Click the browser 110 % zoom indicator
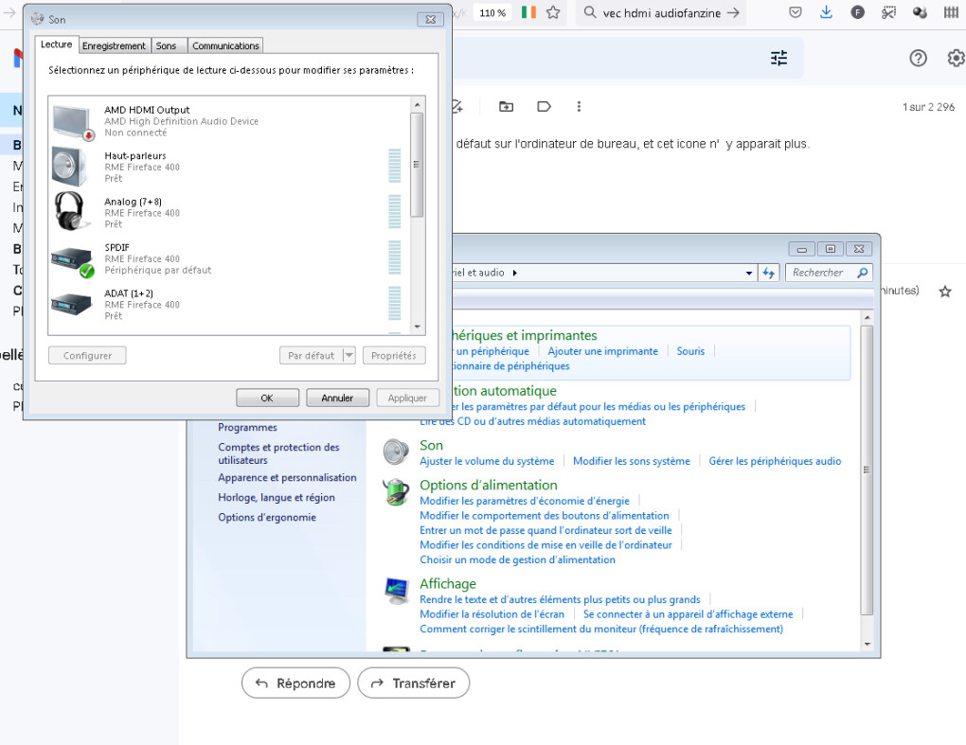Image resolution: width=966 pixels, height=745 pixels. point(492,12)
